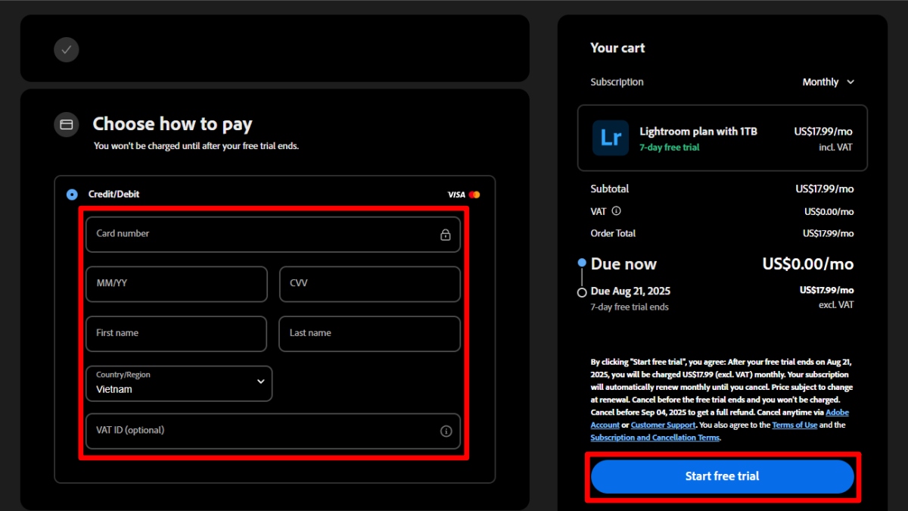The height and width of the screenshot is (511, 908).
Task: Open the Monthly subscription dropdown
Action: (x=828, y=82)
